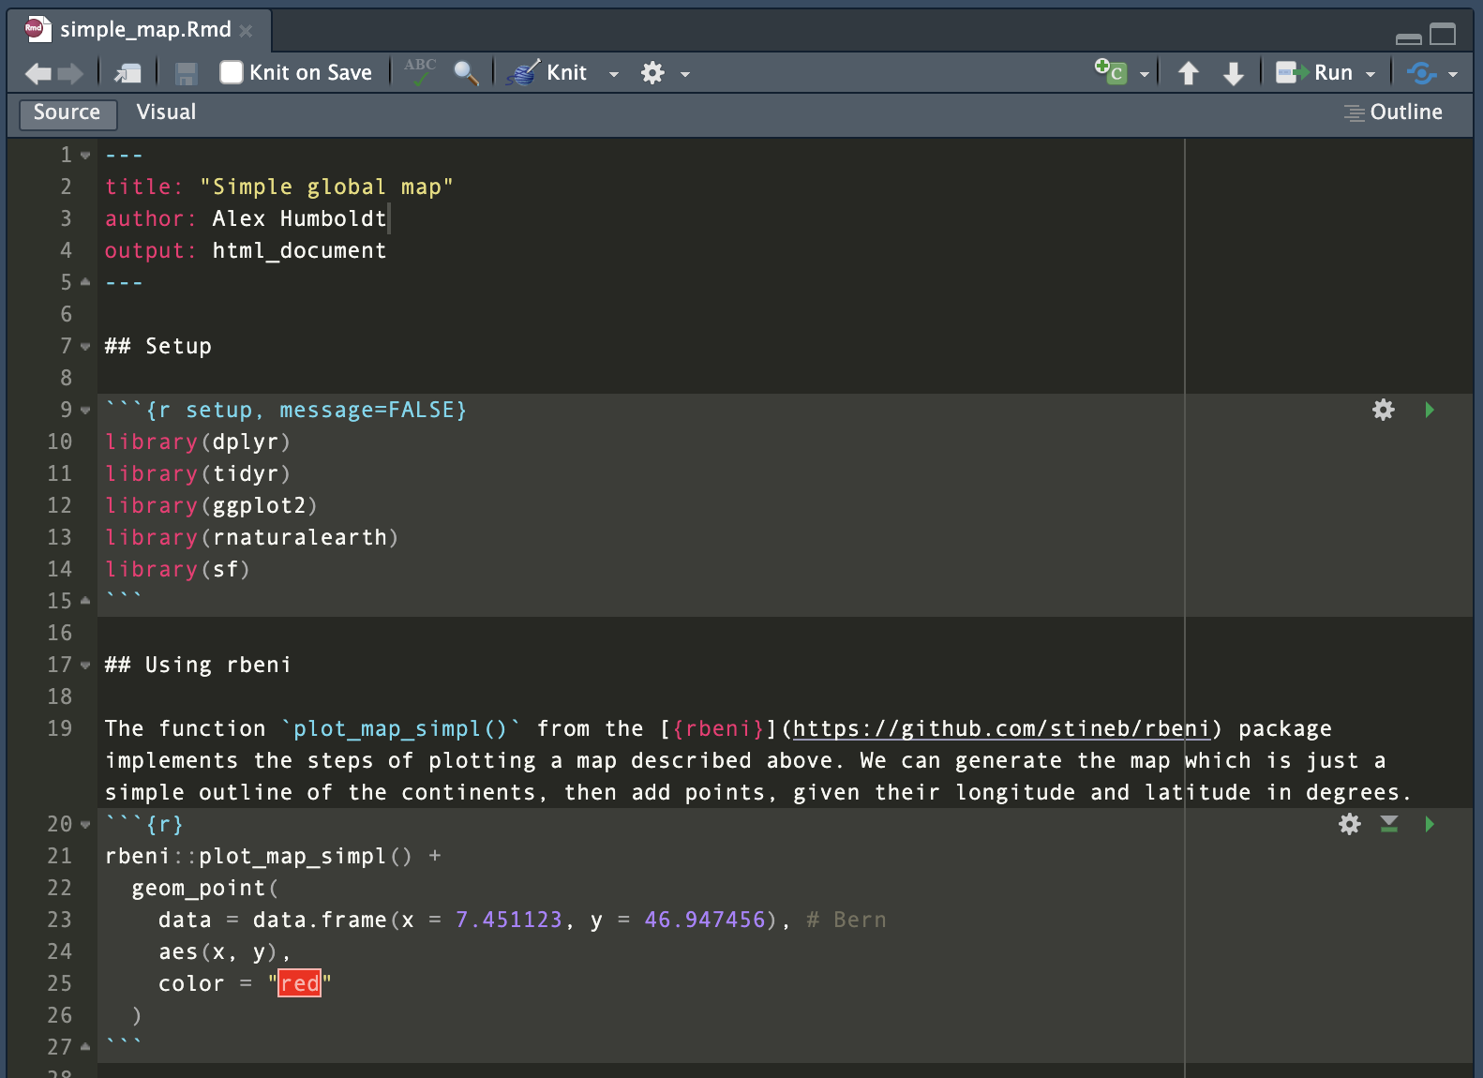Enable the Knit on Save checkbox

click(x=232, y=72)
